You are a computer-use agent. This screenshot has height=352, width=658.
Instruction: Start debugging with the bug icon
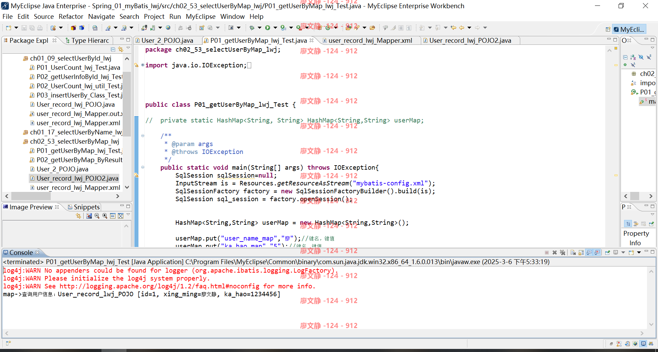[252, 28]
